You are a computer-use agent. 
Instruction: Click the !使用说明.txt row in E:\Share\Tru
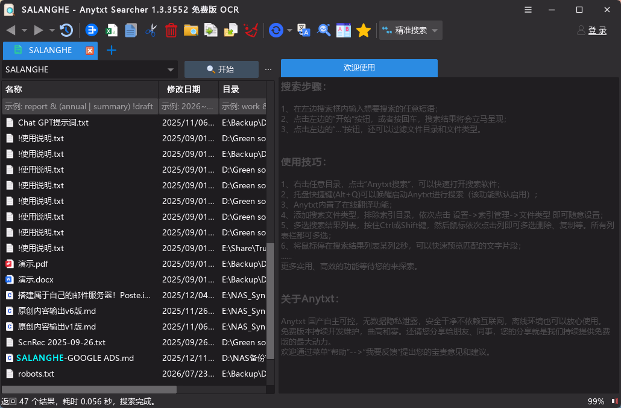pos(134,248)
